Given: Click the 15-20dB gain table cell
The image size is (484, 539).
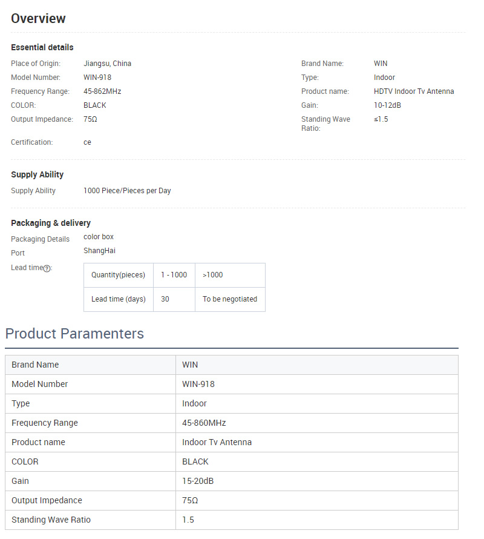Looking at the screenshot, I should click(x=198, y=481).
